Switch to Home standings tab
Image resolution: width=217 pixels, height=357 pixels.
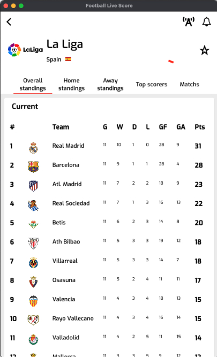(x=71, y=84)
